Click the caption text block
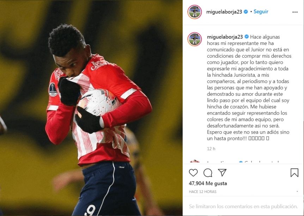The width and height of the screenshot is (304, 216). (249, 88)
